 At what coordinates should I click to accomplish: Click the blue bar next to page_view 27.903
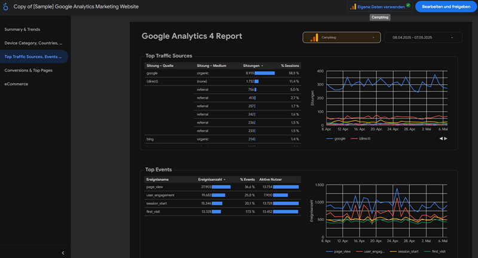coord(221,187)
